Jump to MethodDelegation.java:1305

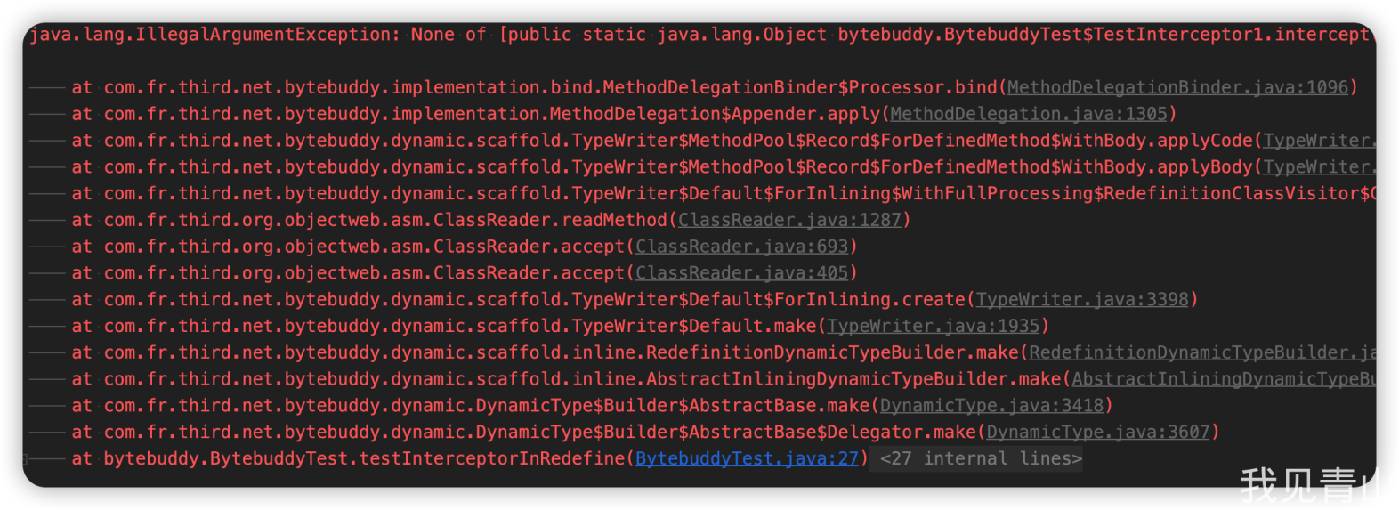[1028, 115]
